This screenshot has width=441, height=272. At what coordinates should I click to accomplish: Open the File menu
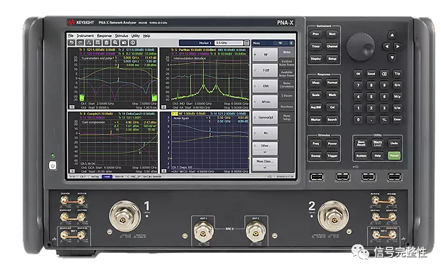(70, 36)
